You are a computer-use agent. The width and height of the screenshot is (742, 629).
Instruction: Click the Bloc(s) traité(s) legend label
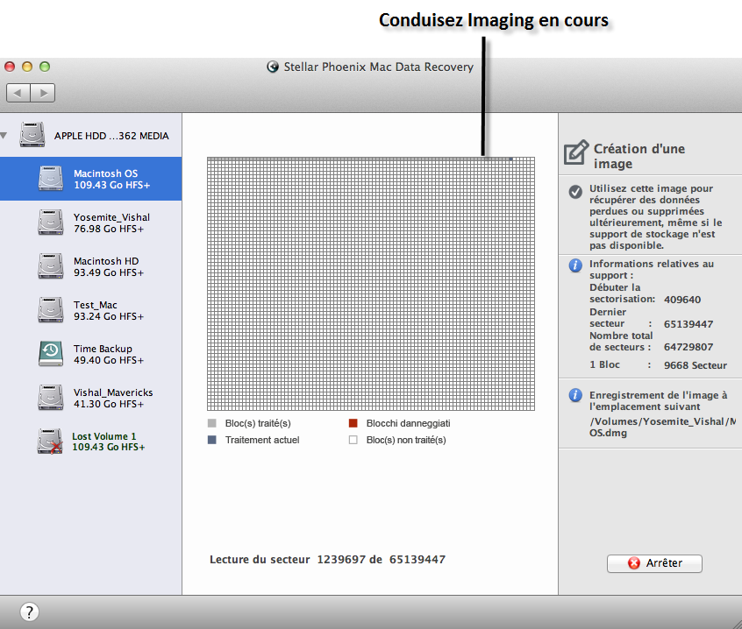coord(258,423)
